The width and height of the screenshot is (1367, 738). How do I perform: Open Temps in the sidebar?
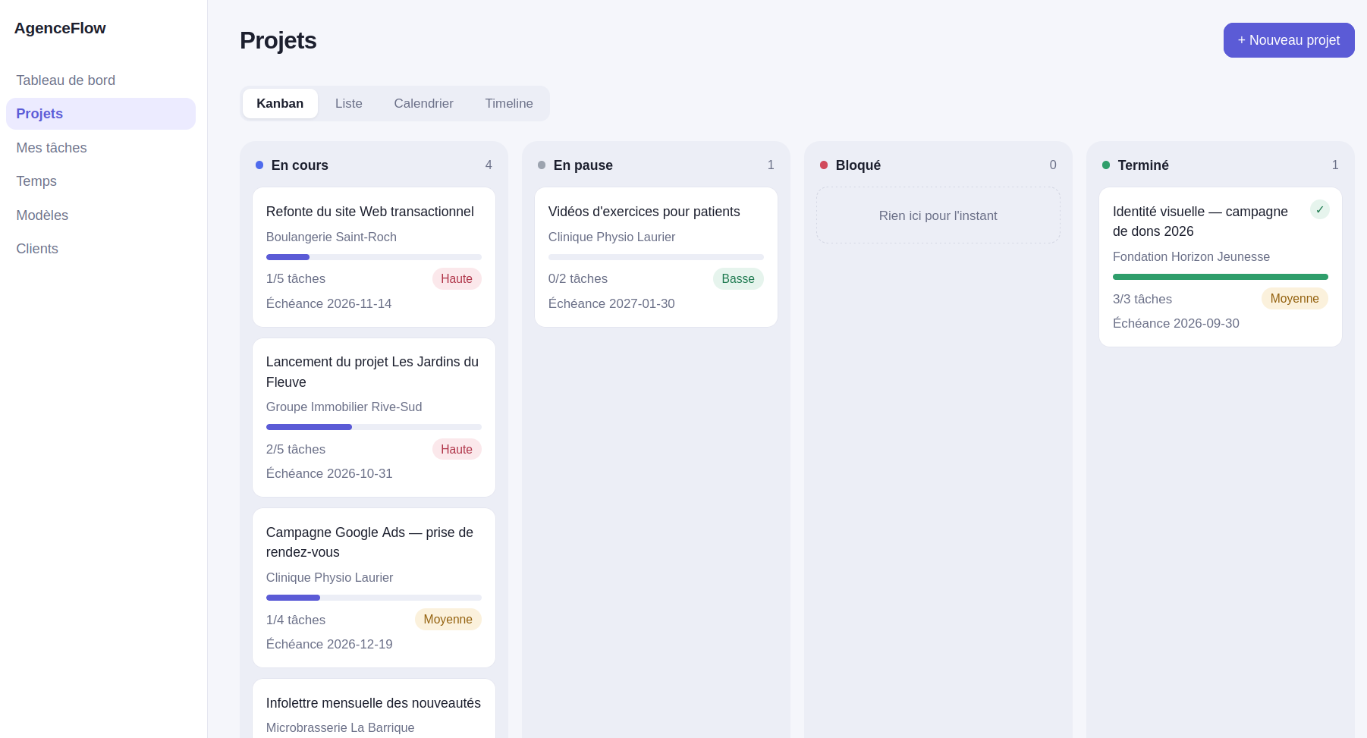coord(101,181)
